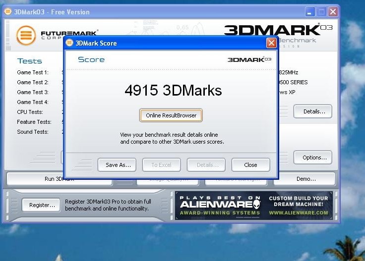Click the 3DMark Score dialog title bar
This screenshot has width=365, height=261.
coord(171,43)
